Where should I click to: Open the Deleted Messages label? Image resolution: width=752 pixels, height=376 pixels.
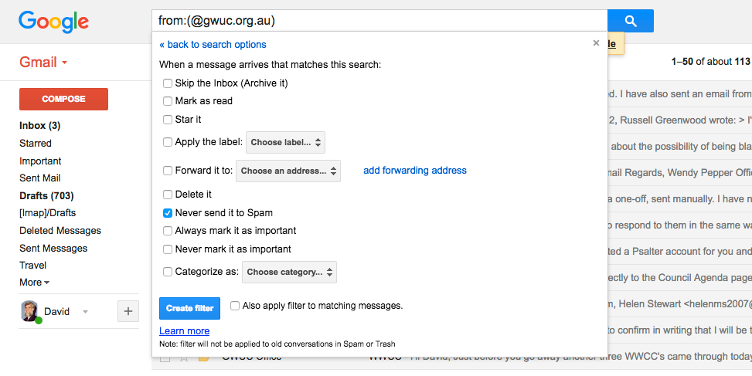pos(60,230)
